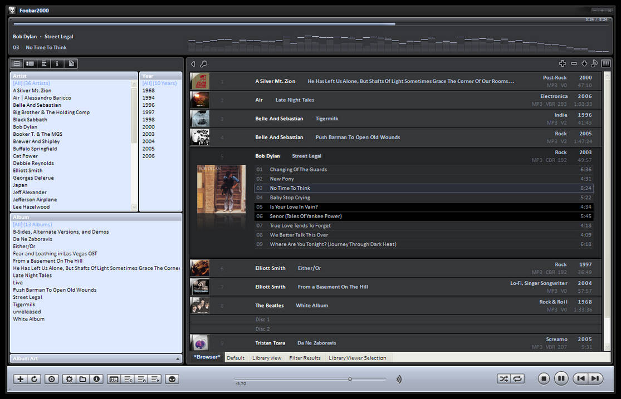This screenshot has height=399, width=621.
Task: Collapse the Bob Dylan Street Legal album header
Action: click(x=395, y=156)
